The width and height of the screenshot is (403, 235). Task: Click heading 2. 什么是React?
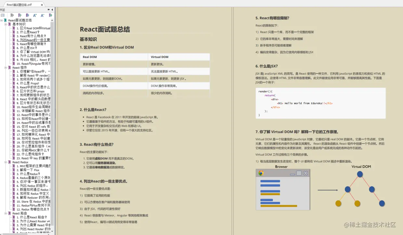click(x=93, y=110)
